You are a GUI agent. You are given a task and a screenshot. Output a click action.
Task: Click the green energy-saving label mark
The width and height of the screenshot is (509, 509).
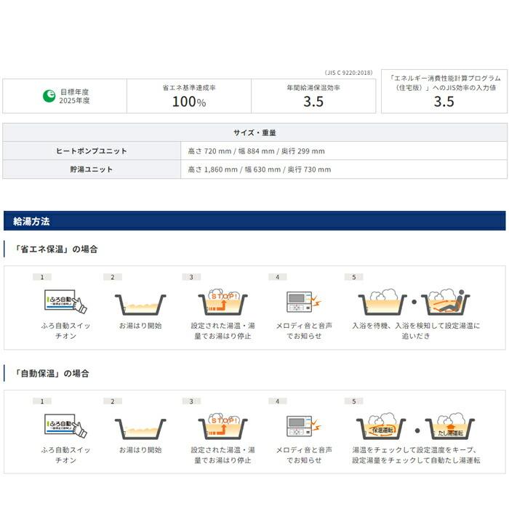[49, 96]
